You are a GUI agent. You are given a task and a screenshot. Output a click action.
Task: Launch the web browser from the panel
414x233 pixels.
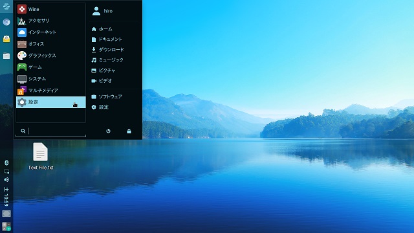tap(6, 22)
